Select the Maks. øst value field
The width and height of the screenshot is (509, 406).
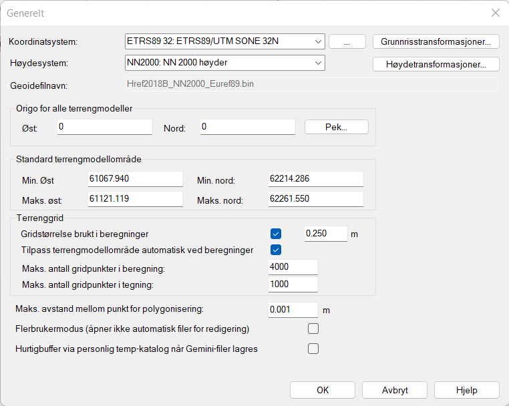[x=135, y=199]
